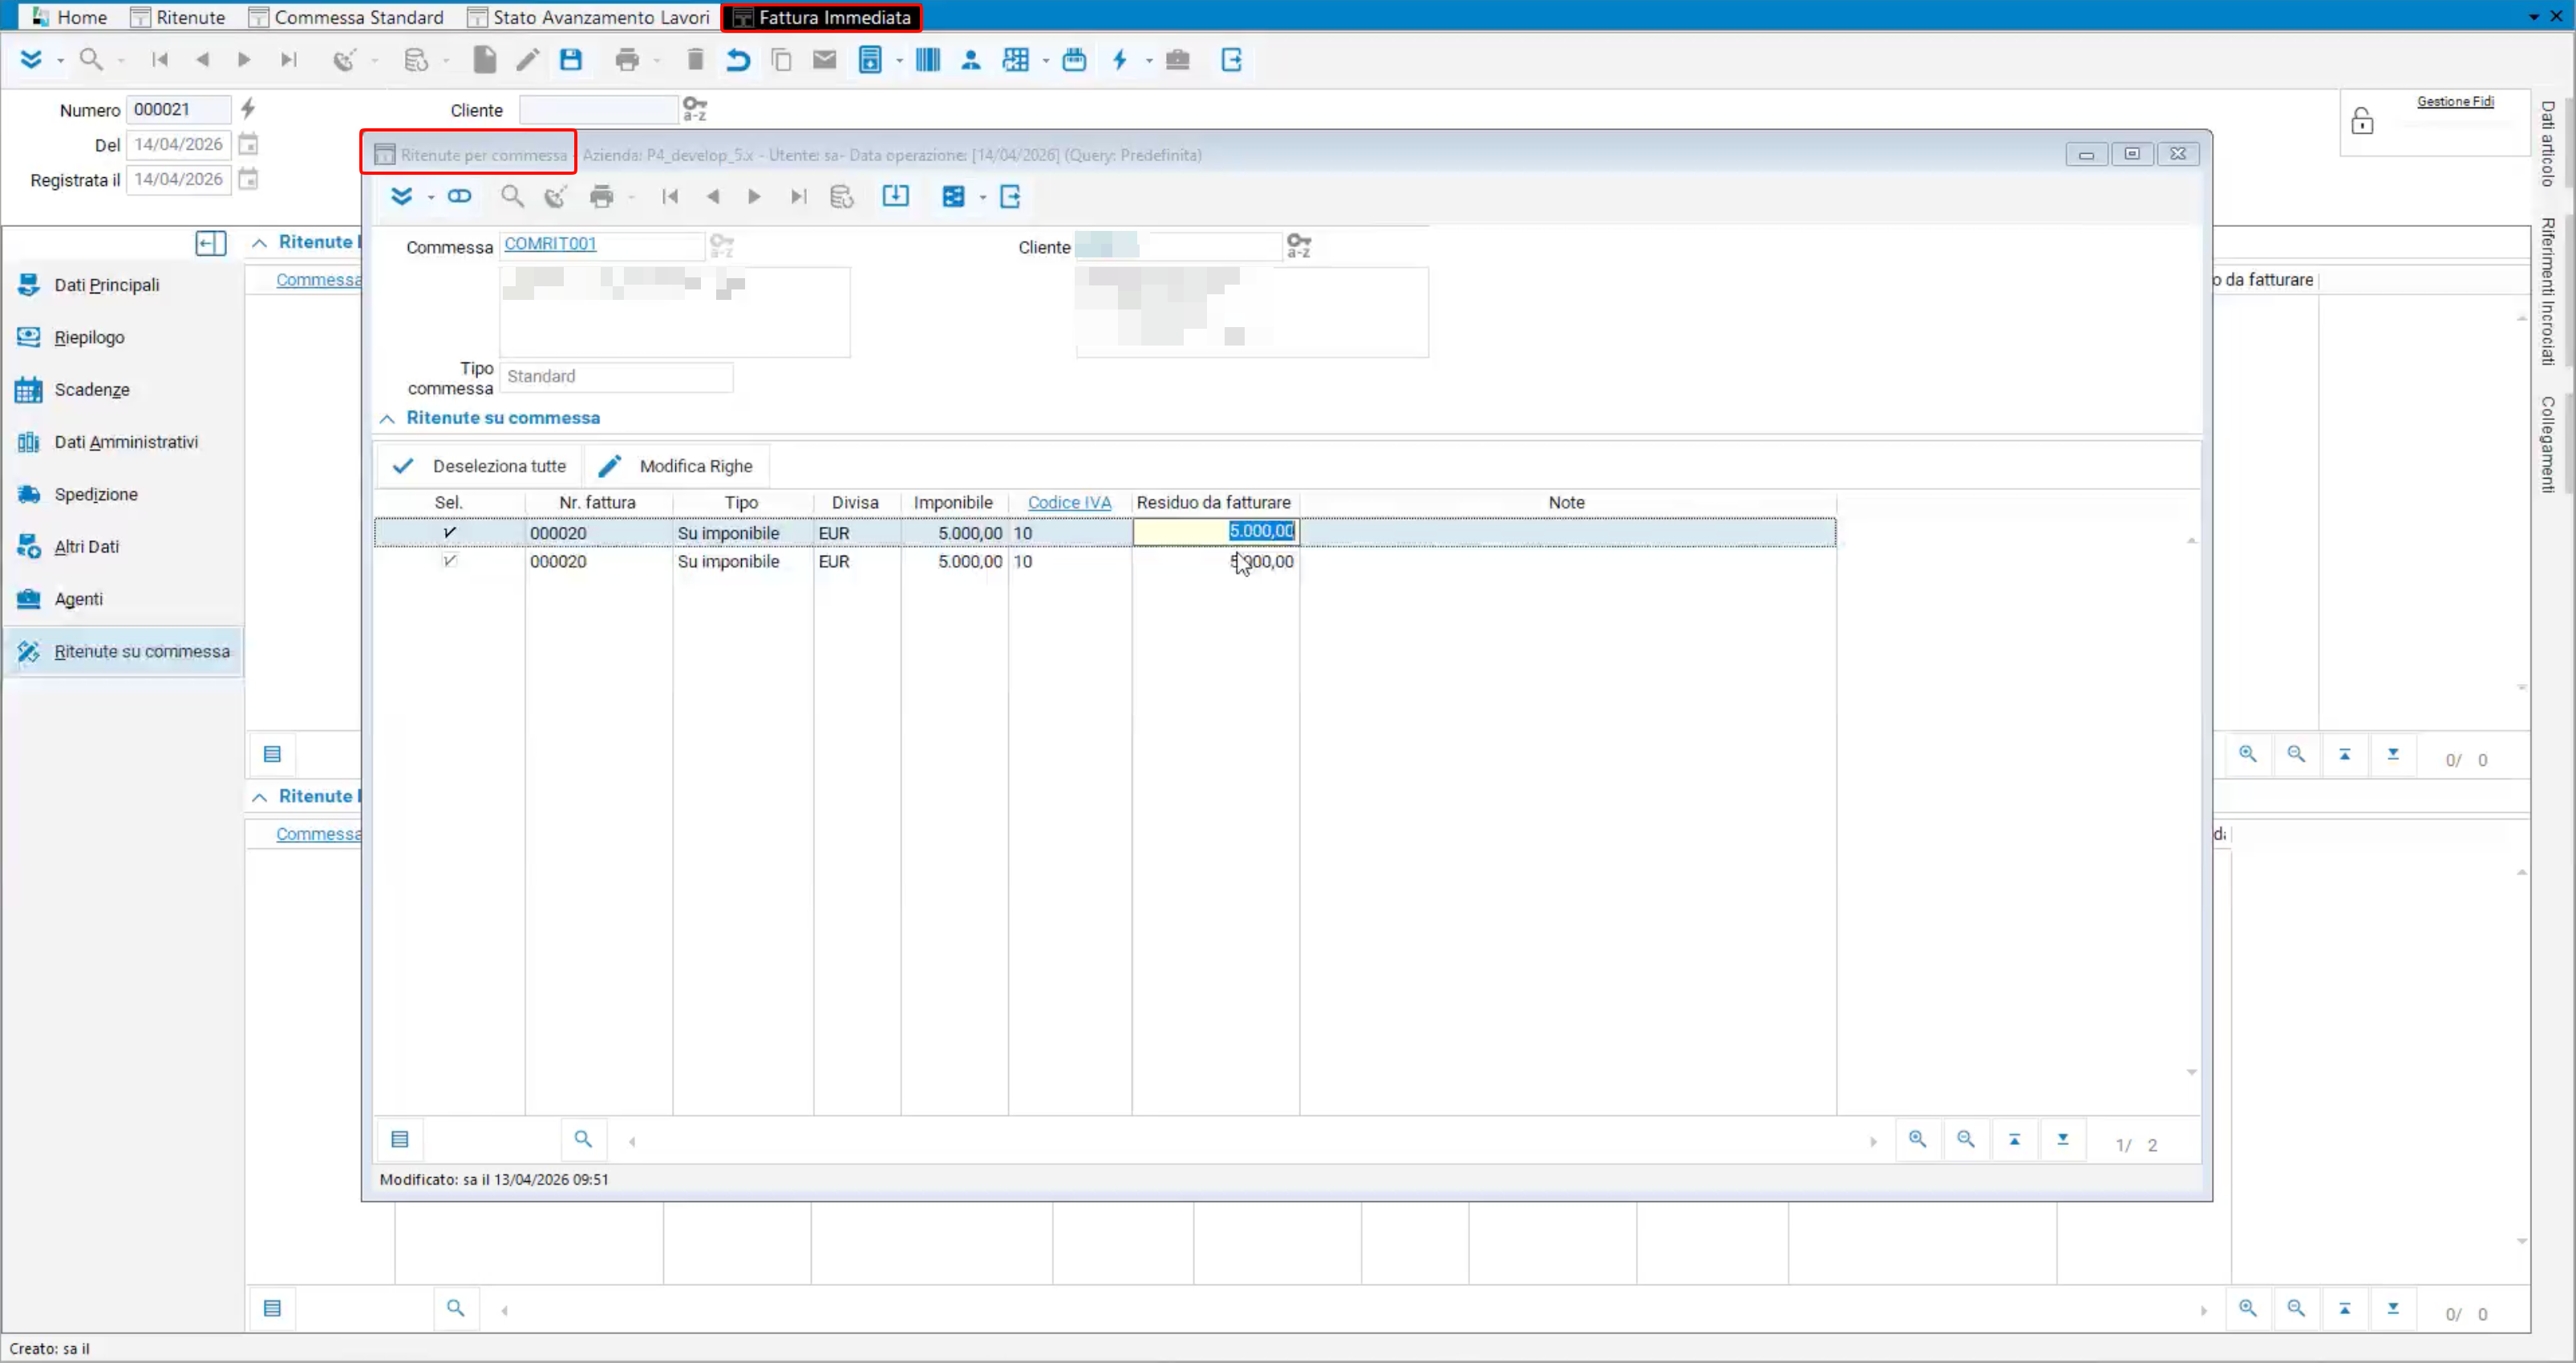This screenshot has height=1363, width=2576.
Task: Collapse the Ritenute su commessa section in the dialog
Action: (x=387, y=419)
